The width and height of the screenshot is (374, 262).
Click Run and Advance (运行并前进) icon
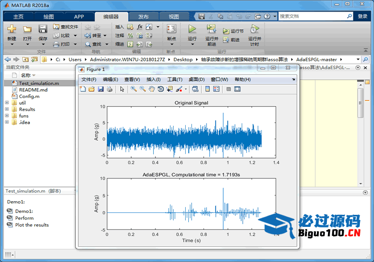(x=211, y=29)
